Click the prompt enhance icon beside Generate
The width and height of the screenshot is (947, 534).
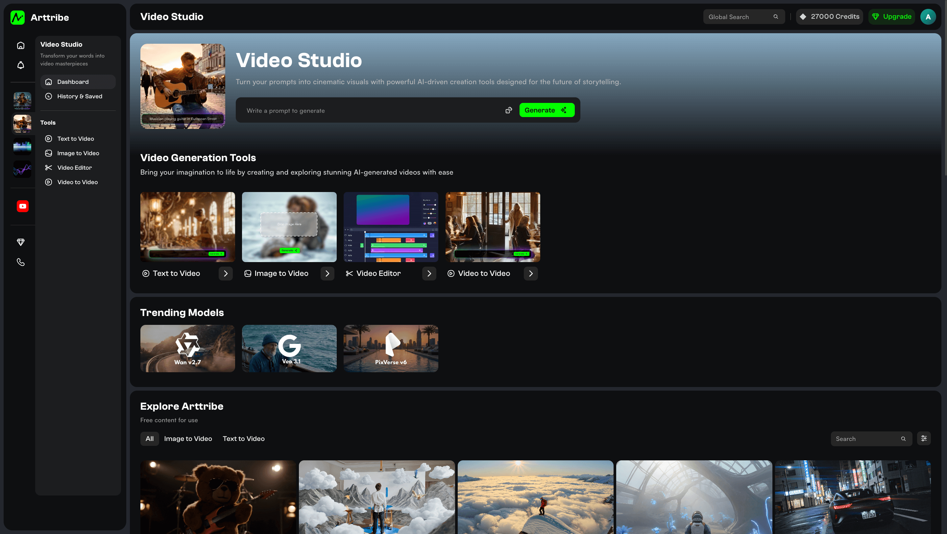click(x=509, y=110)
